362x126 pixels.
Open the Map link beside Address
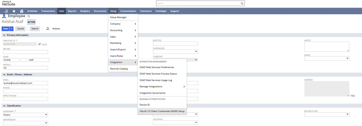point(353,95)
